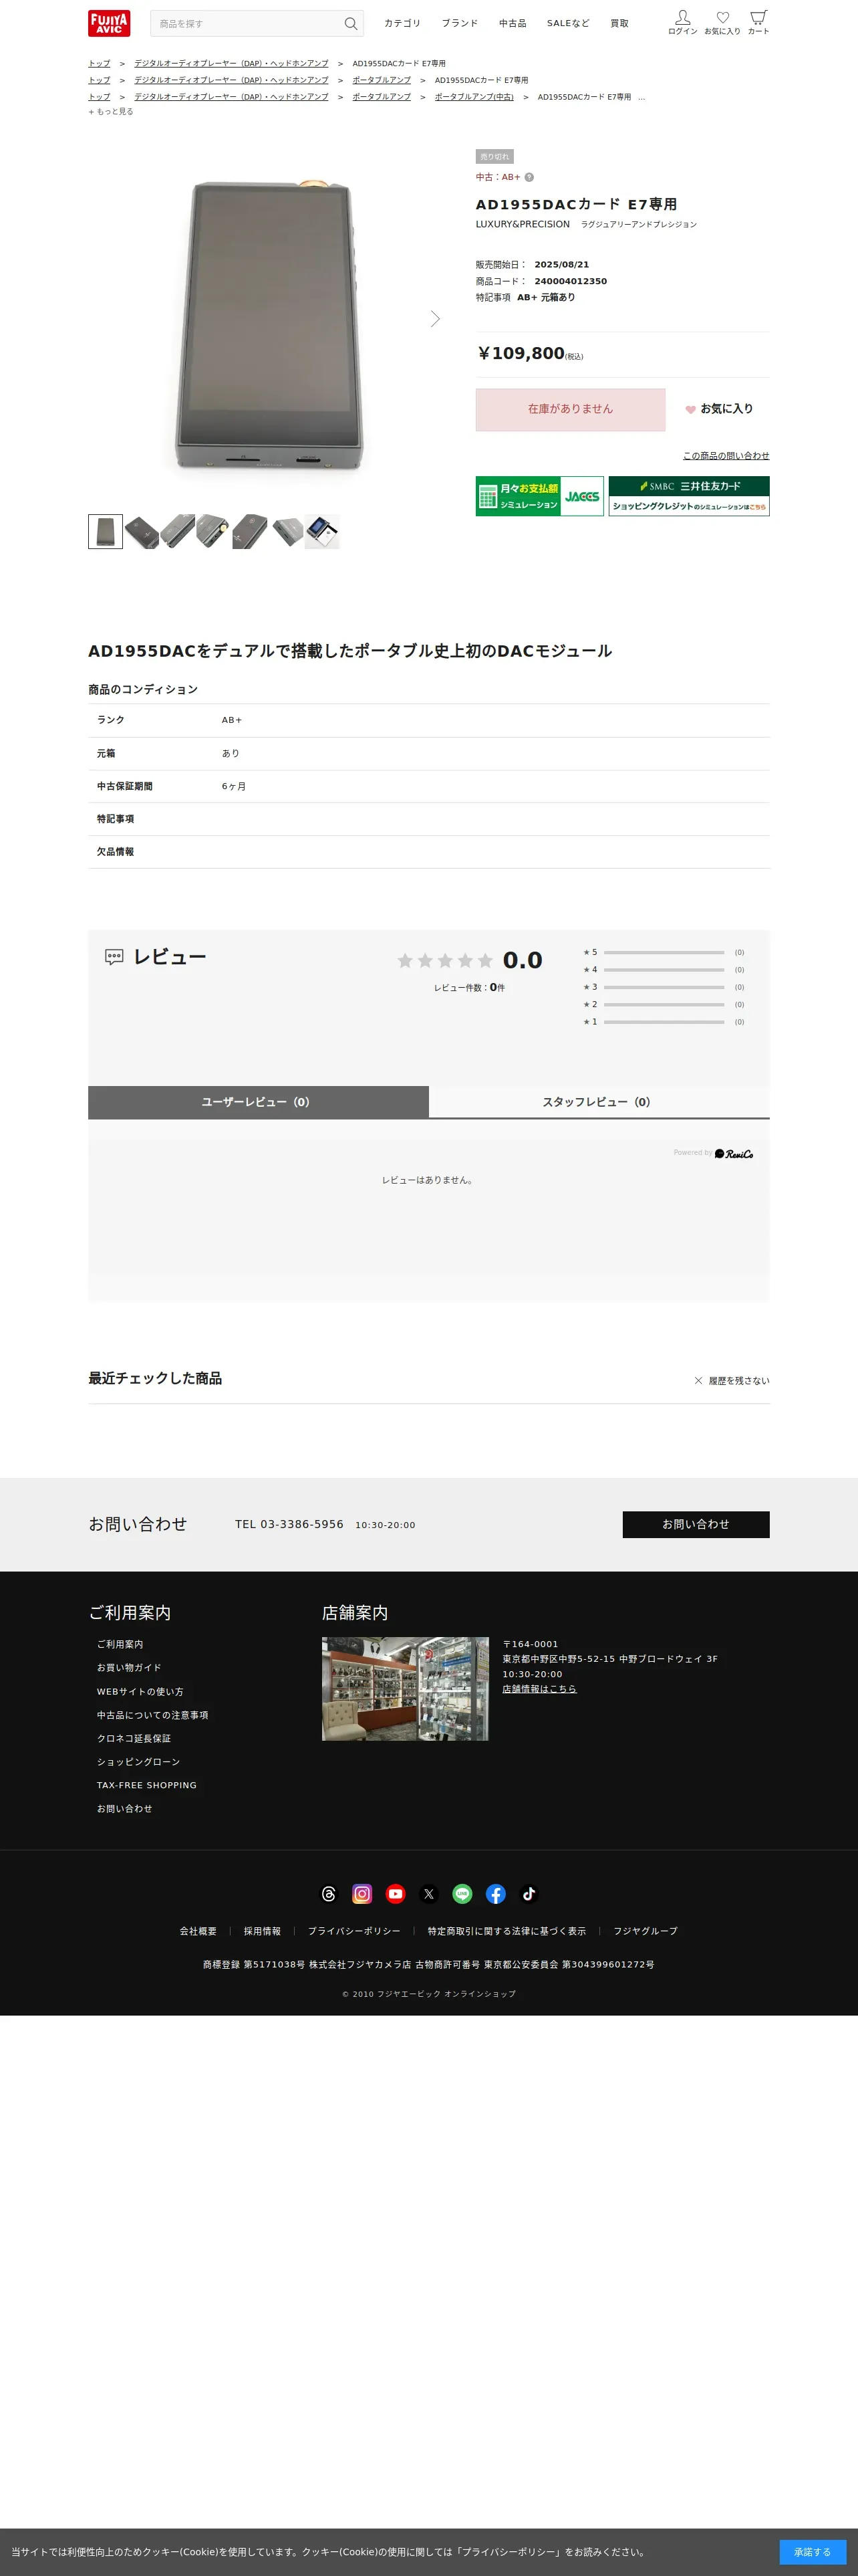This screenshot has height=2576, width=858.
Task: Open the 買取 menu
Action: [x=619, y=23]
